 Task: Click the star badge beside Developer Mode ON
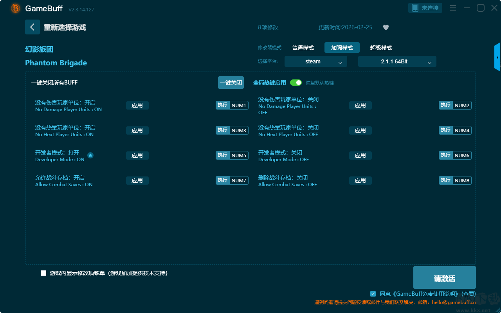tap(90, 155)
